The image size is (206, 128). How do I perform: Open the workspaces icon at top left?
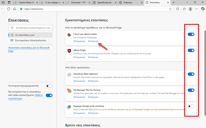(x=3, y=2)
